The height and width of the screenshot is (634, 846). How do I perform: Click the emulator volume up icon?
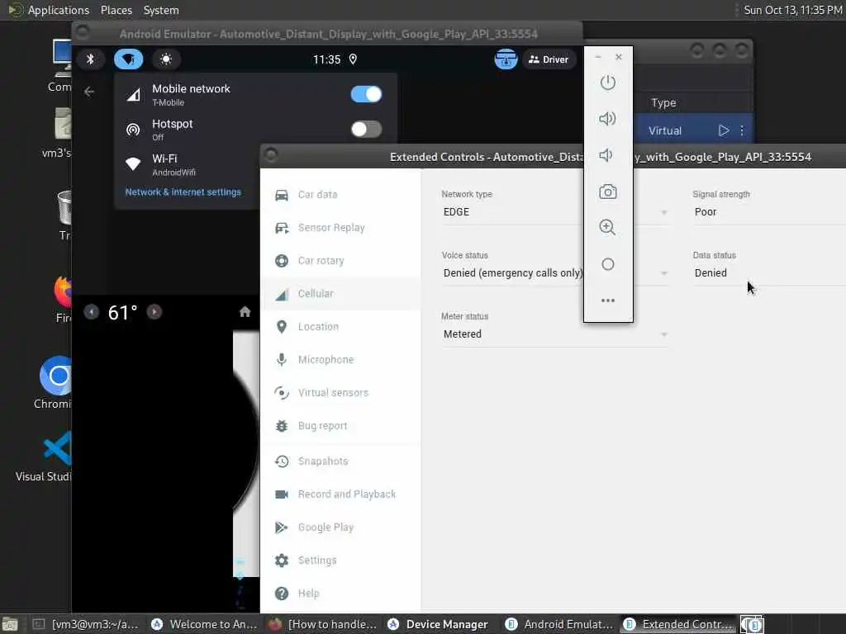(607, 119)
